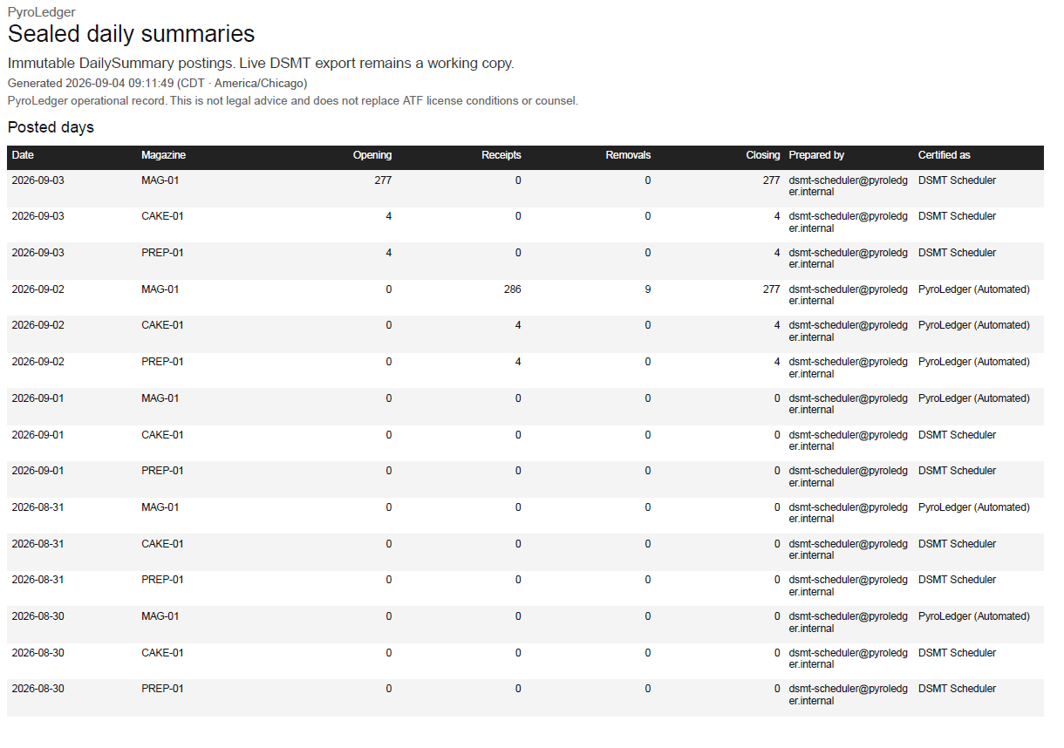Screen dimensions: 1064x748
Task: Click the Date column header
Action: point(23,155)
